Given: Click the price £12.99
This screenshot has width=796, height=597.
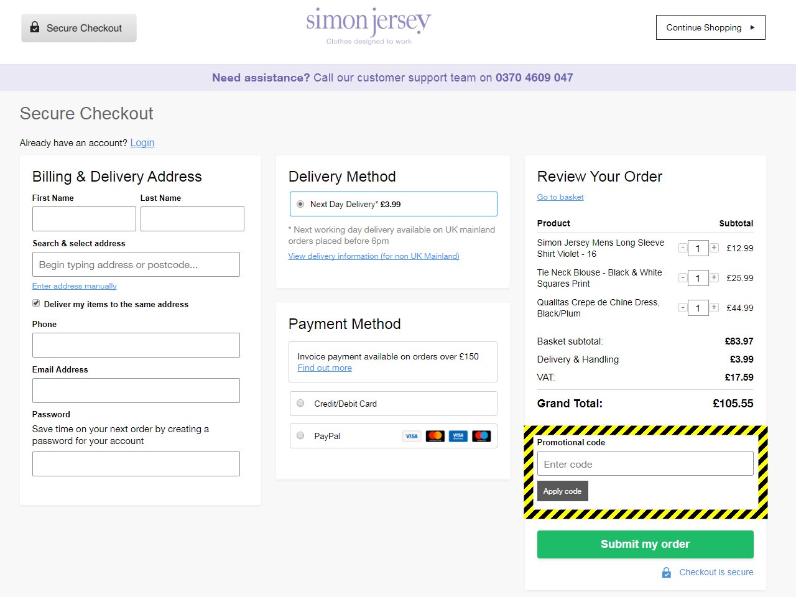Looking at the screenshot, I should click(740, 248).
